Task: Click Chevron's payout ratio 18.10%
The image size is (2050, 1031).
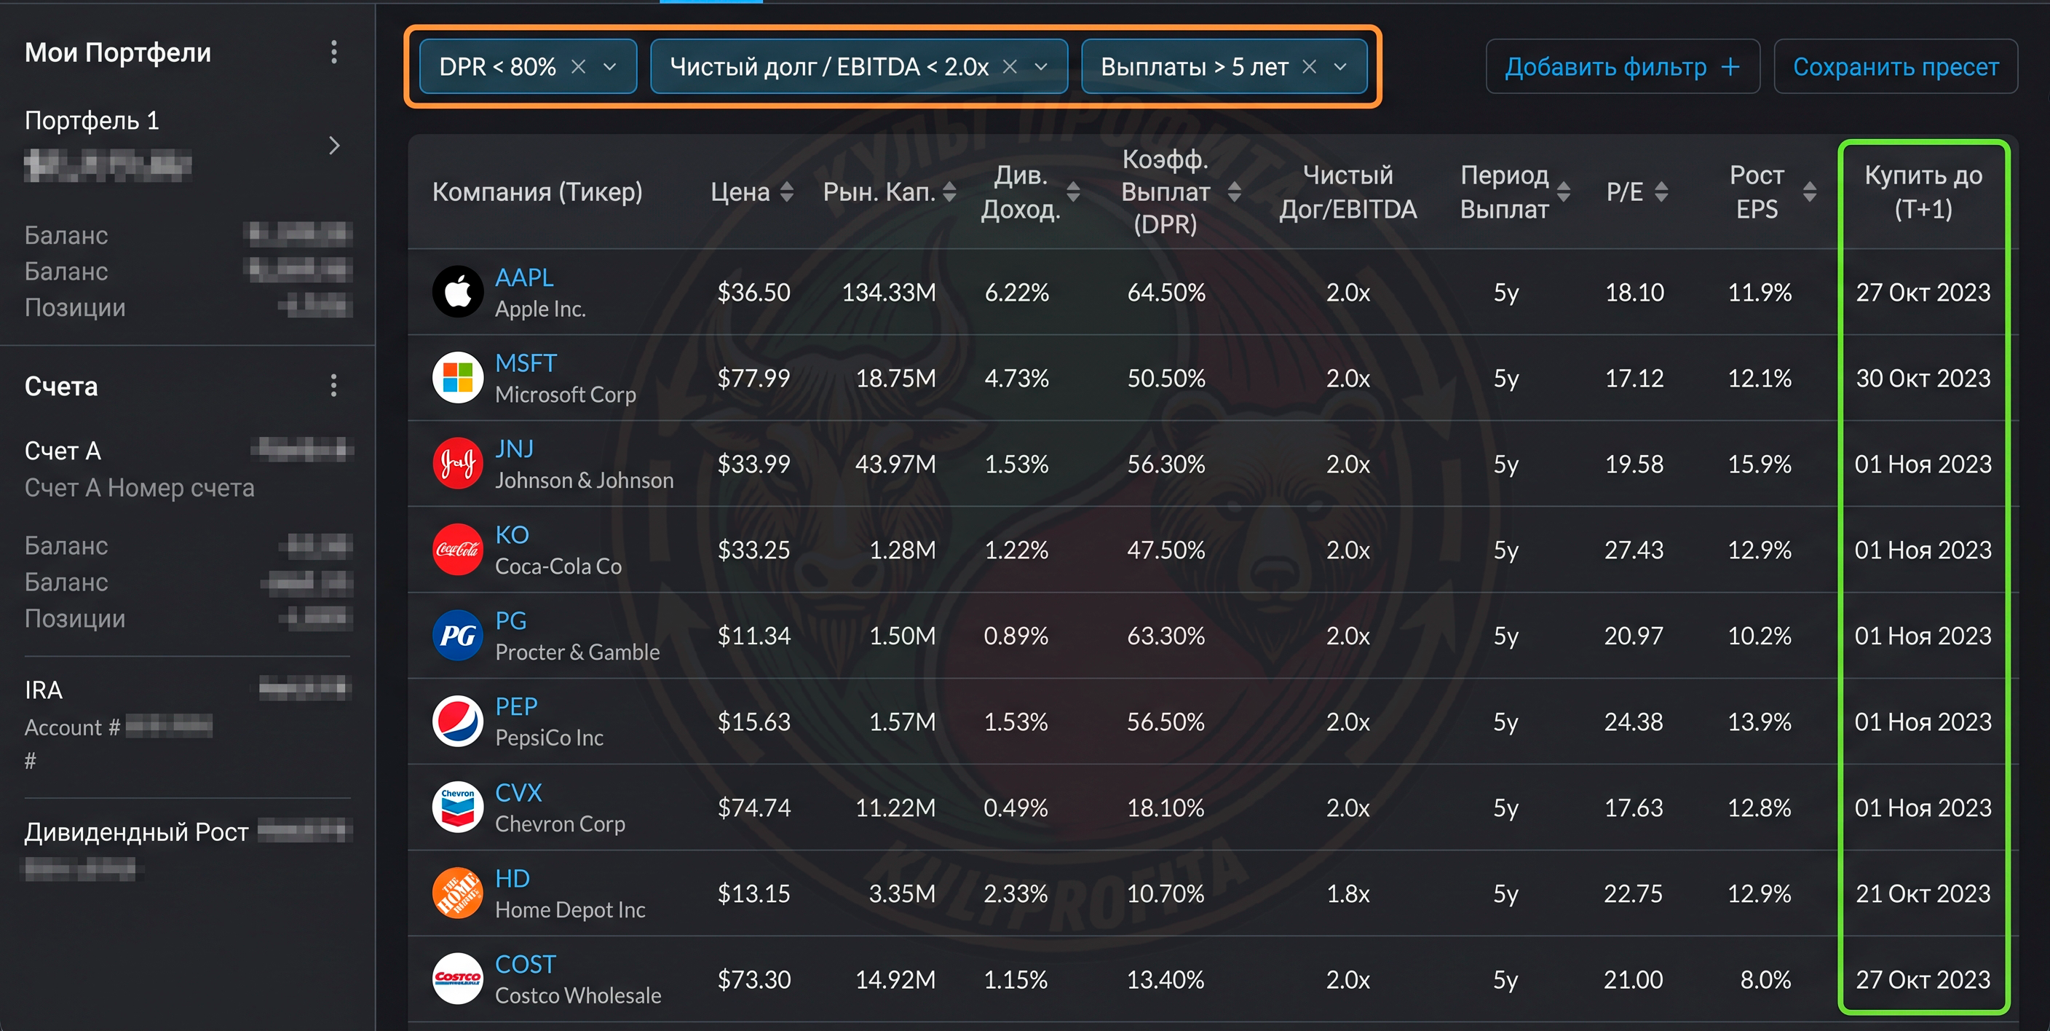Action: click(1166, 808)
